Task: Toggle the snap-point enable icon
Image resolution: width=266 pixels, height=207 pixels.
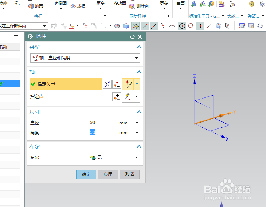Action: pos(135,26)
